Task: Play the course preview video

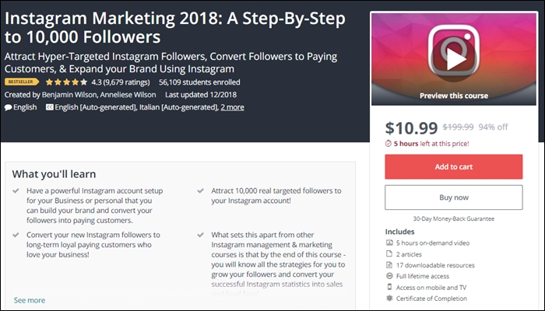Action: [454, 58]
